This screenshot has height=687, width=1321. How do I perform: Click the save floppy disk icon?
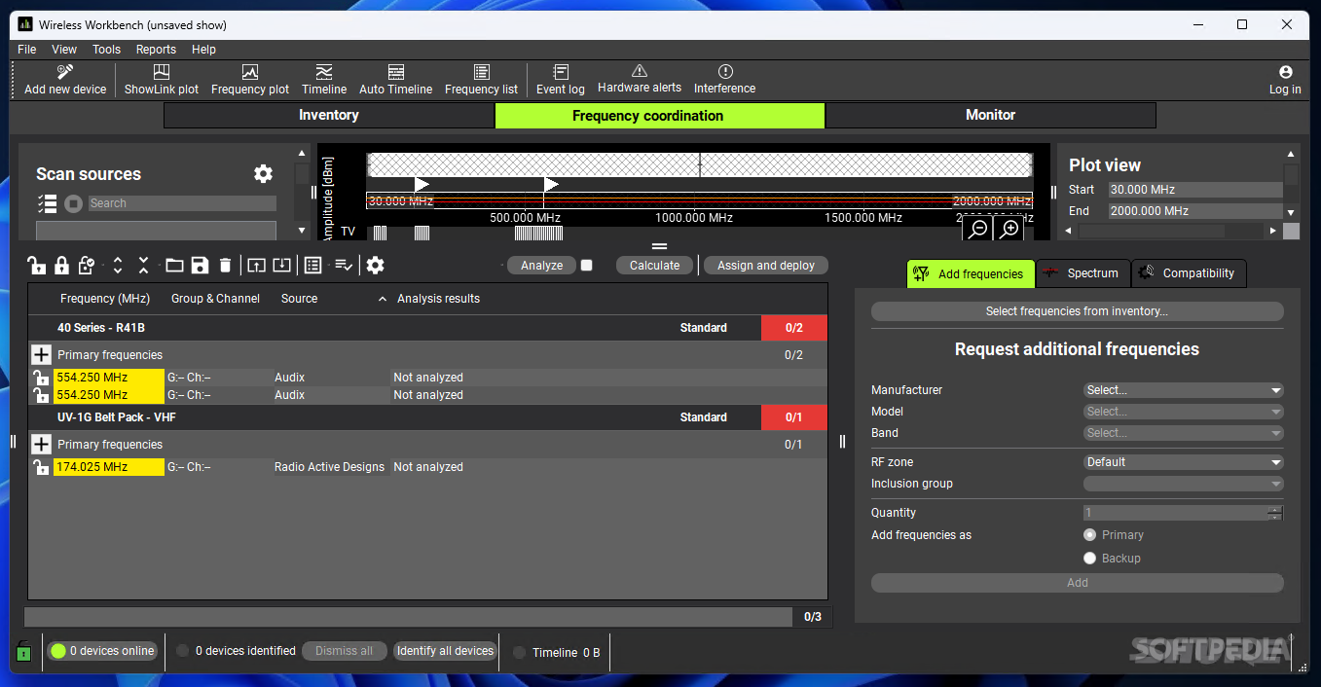[200, 265]
